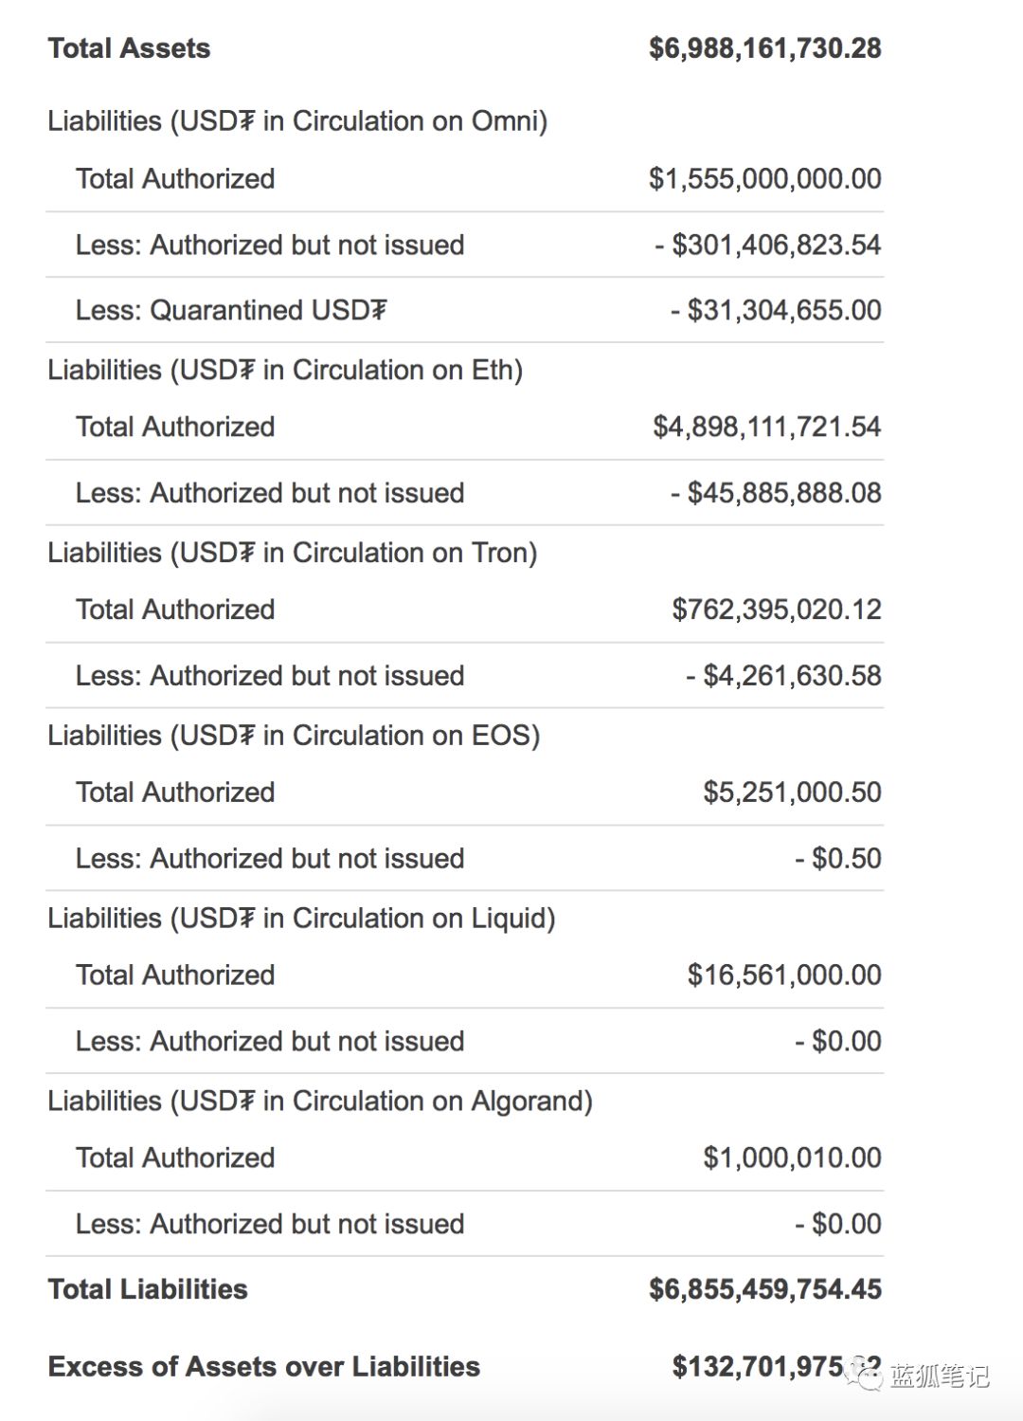Select the Eth liabilities section heading
The image size is (1023, 1421).
(x=285, y=370)
